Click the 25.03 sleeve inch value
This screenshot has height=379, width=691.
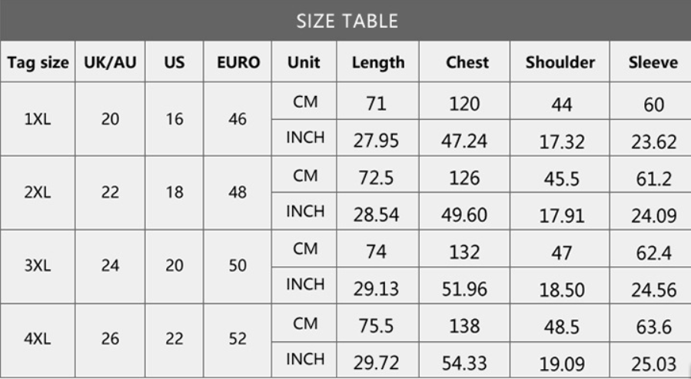click(653, 363)
